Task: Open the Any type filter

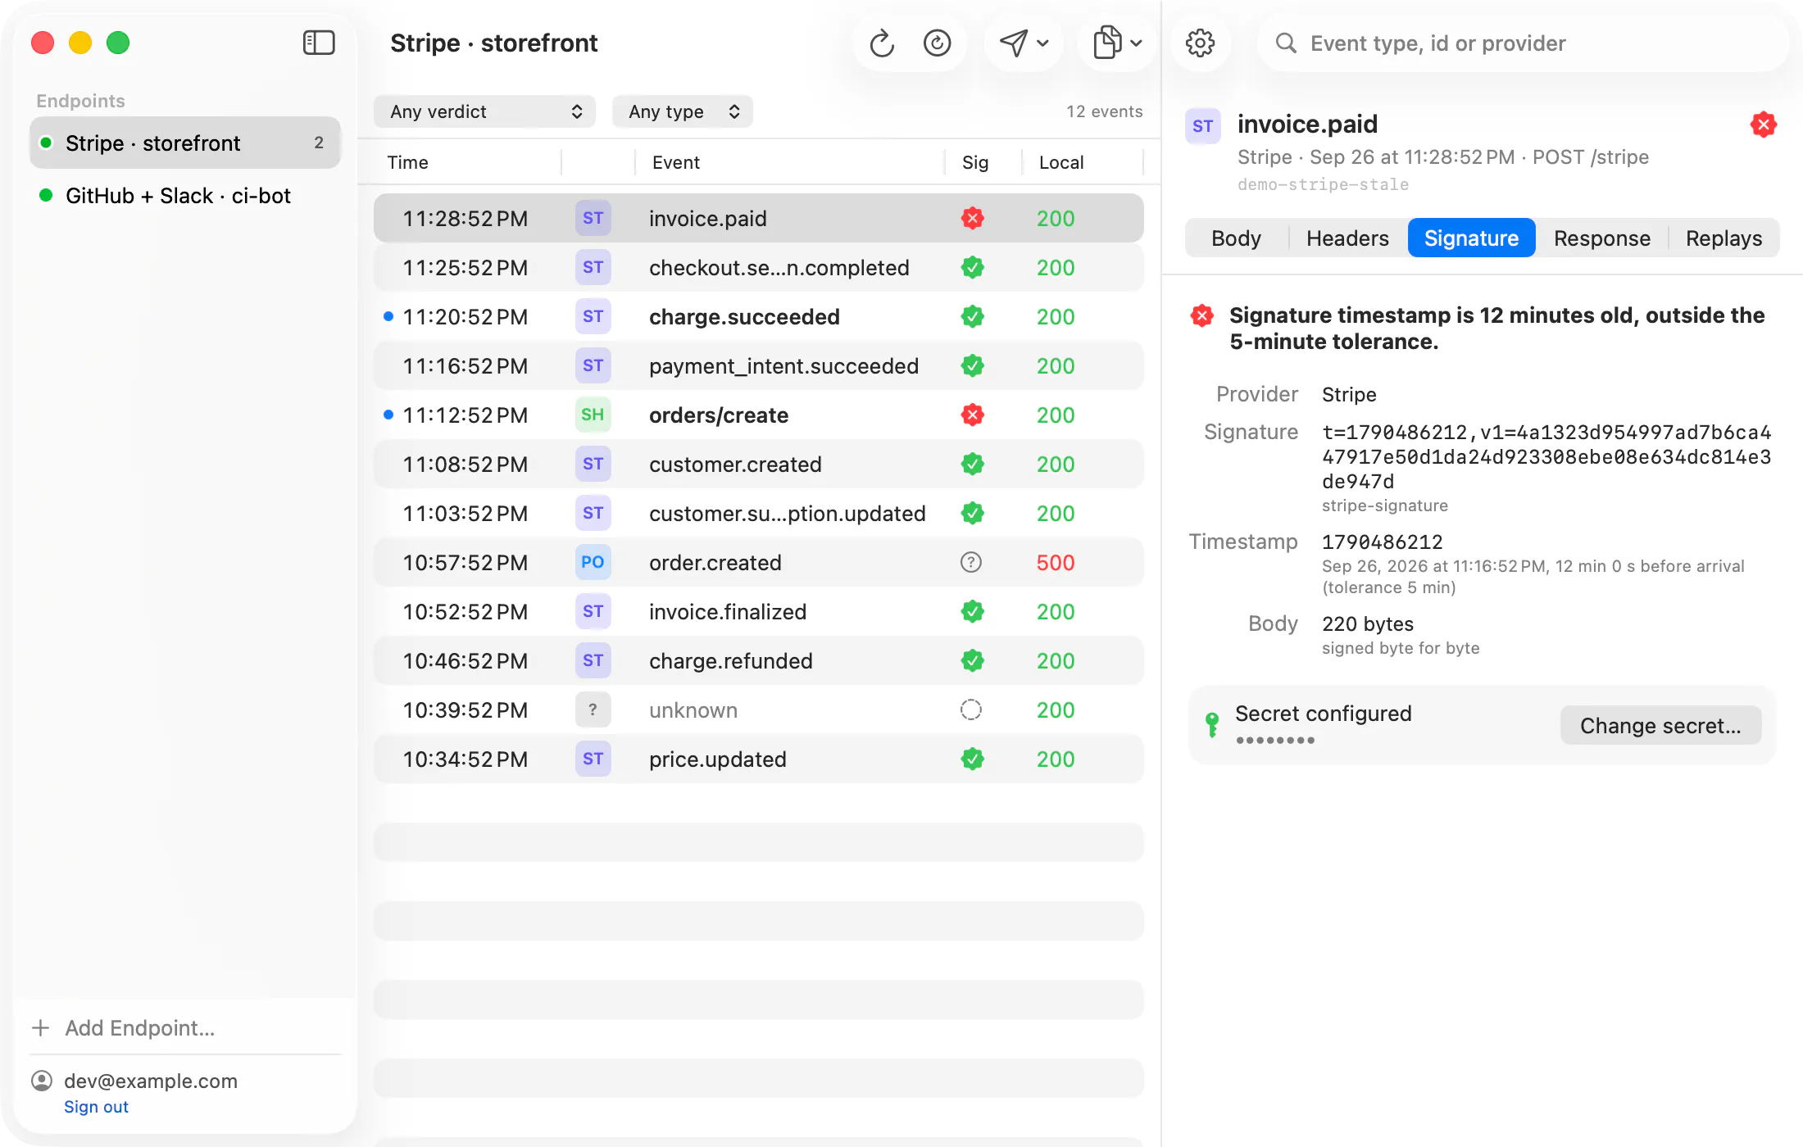Action: point(682,111)
